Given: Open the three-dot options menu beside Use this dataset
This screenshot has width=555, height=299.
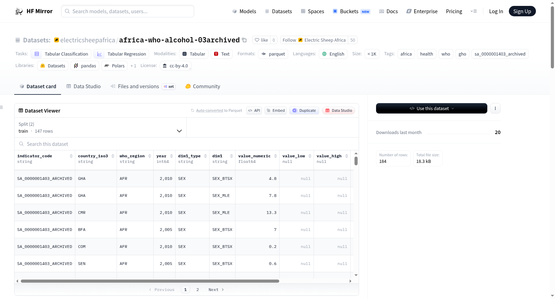Looking at the screenshot, I should (x=495, y=108).
